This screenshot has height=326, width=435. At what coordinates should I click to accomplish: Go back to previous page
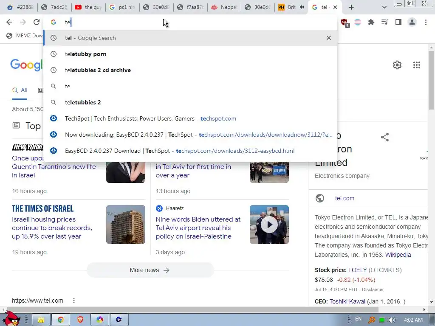pos(9,22)
